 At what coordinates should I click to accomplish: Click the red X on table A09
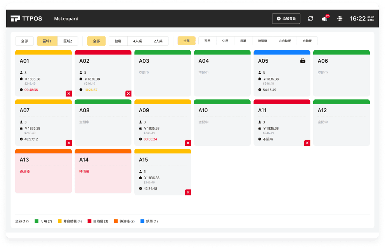click(x=188, y=143)
